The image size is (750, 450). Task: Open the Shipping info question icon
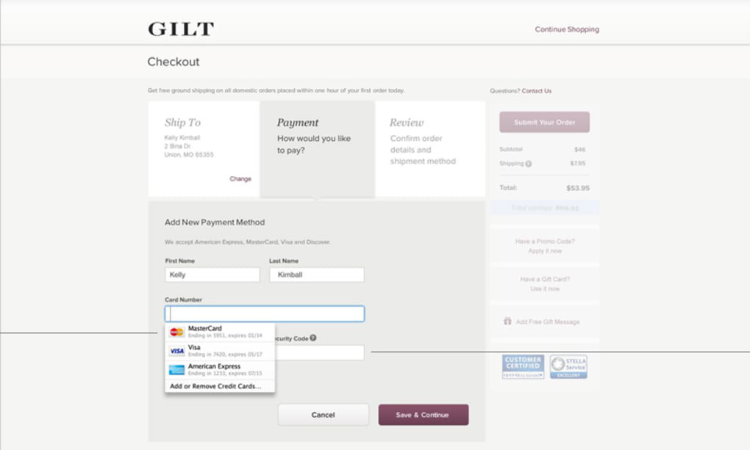coord(529,164)
